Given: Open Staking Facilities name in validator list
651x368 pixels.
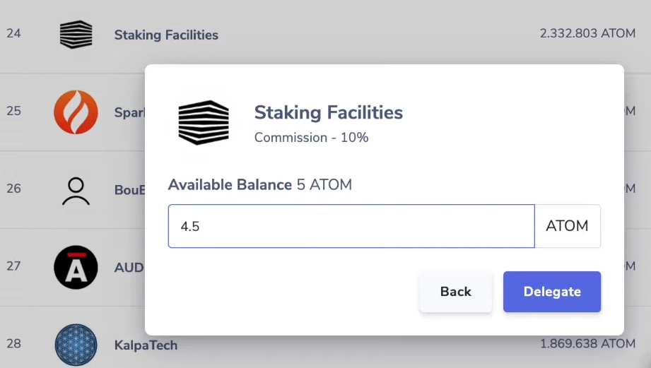Looking at the screenshot, I should (x=166, y=35).
